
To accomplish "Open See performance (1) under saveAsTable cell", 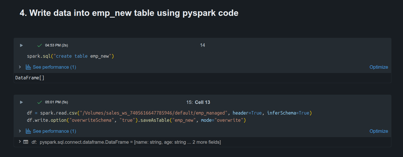I will click(55, 131).
